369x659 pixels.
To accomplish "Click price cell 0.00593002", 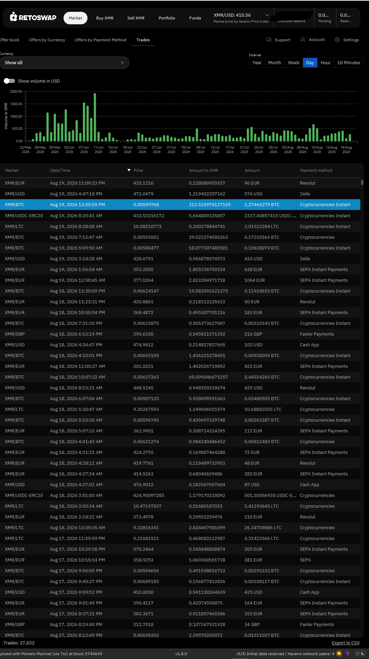I will click(146, 237).
